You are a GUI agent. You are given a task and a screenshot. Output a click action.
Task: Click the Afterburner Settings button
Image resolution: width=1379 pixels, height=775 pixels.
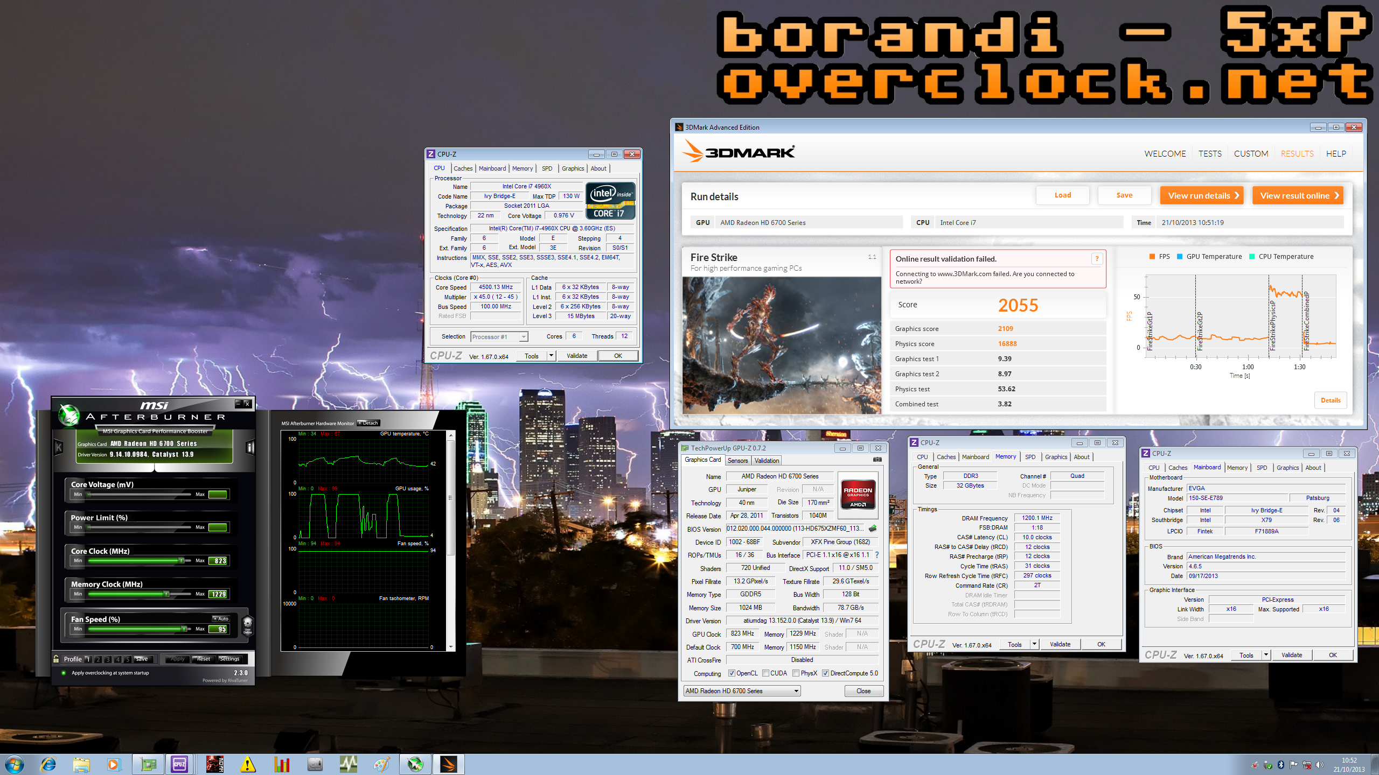click(x=229, y=659)
